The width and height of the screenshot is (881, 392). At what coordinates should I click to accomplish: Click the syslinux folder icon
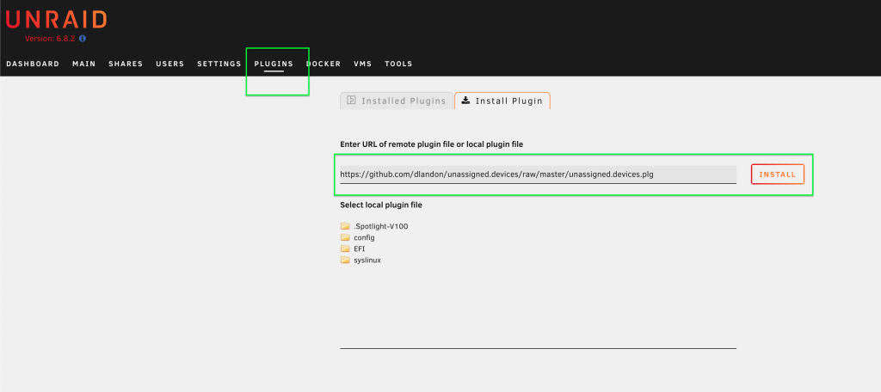(x=345, y=260)
